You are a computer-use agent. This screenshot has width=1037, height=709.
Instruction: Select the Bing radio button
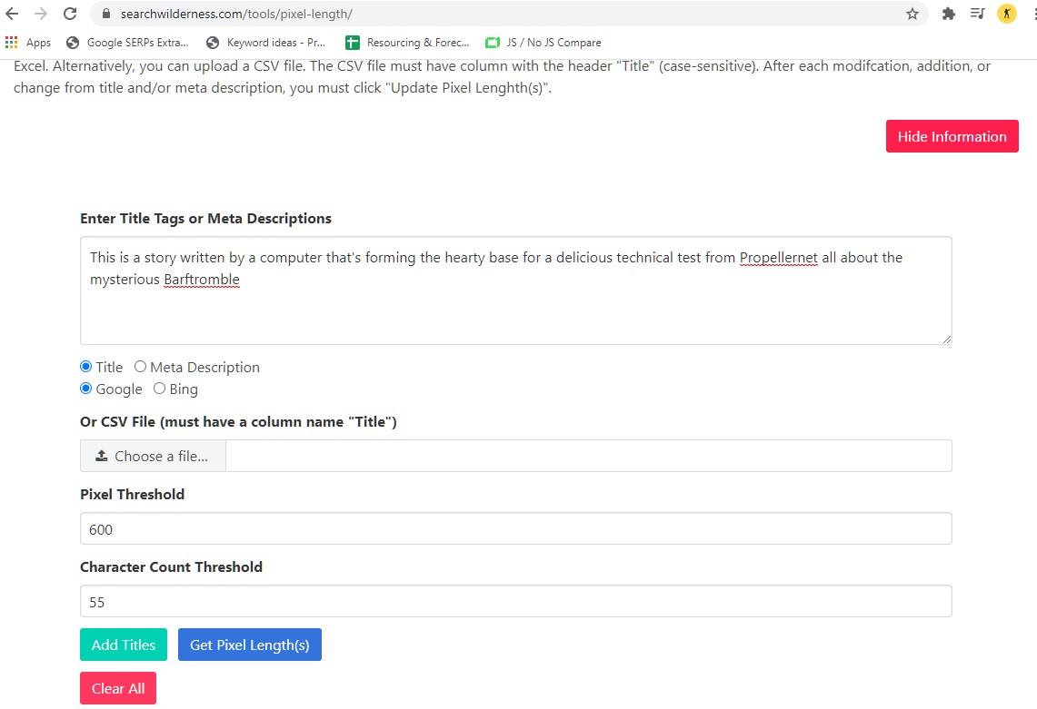[159, 389]
